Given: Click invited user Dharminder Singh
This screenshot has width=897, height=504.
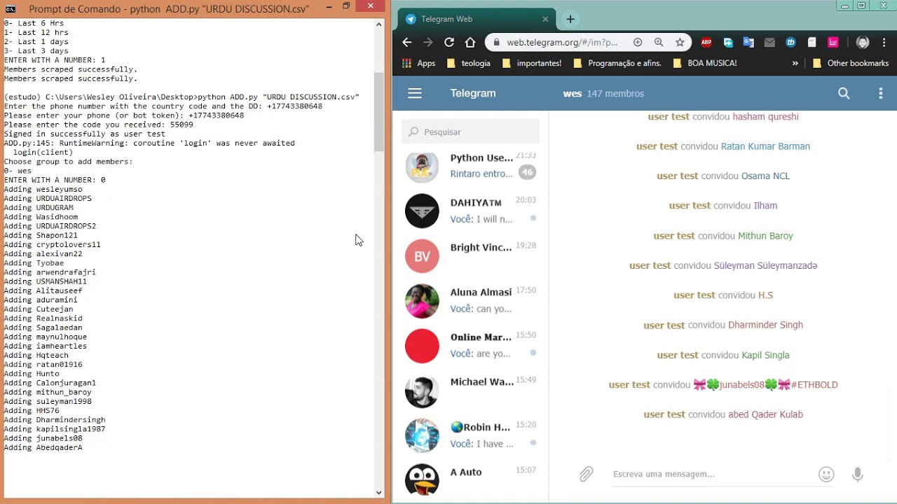Looking at the screenshot, I should click(x=765, y=325).
